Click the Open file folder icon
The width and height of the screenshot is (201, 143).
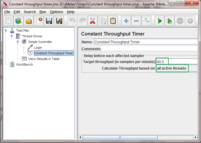(29, 21)
